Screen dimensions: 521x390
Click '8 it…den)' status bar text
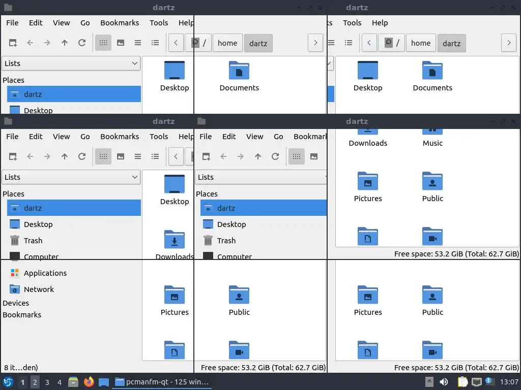click(x=21, y=368)
